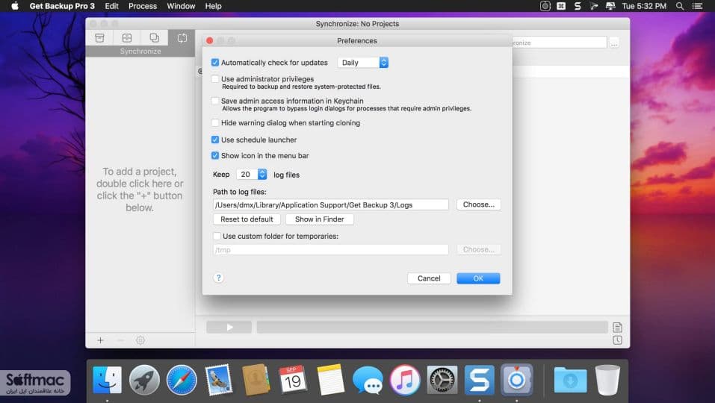Open the Mail stamp icon in dock
This screenshot has width=715, height=403.
click(x=218, y=380)
